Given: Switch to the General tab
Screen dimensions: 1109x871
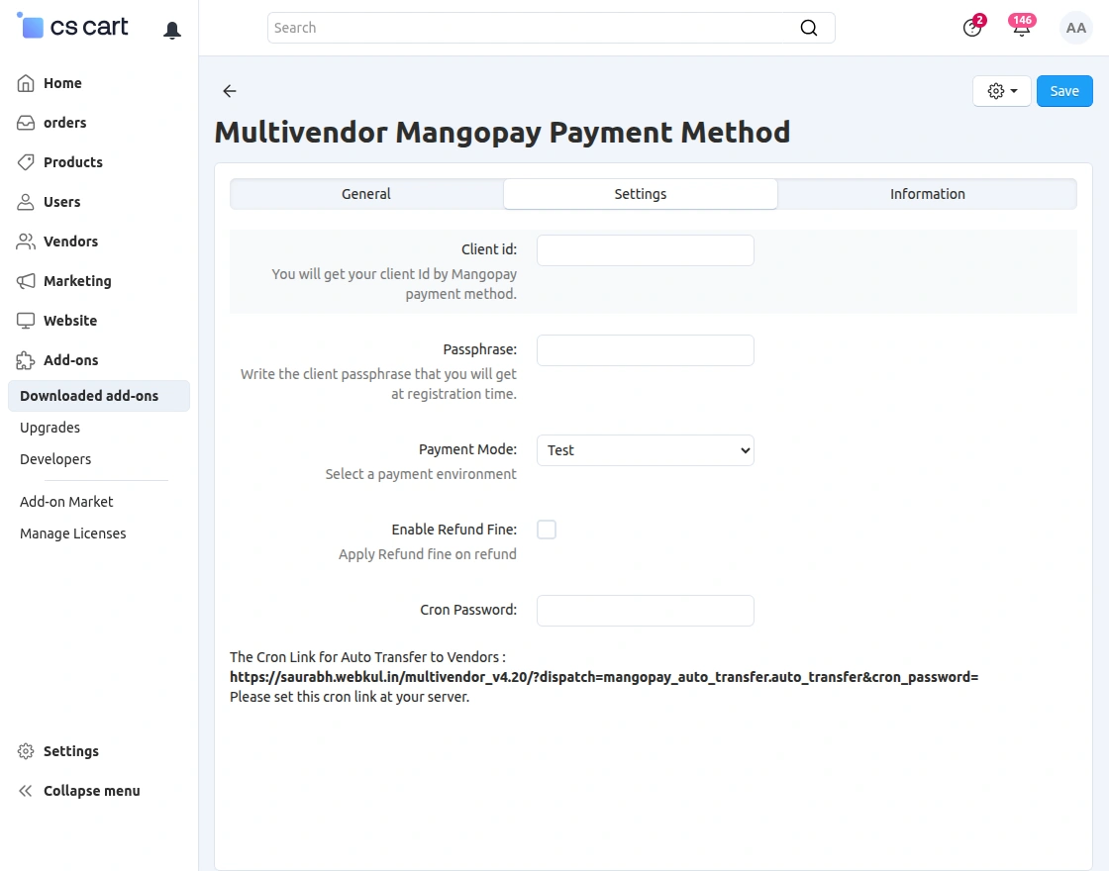Looking at the screenshot, I should [x=366, y=194].
